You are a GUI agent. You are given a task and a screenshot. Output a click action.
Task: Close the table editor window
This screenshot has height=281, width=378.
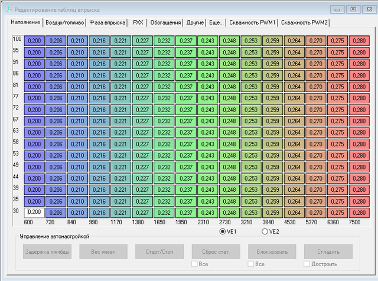(369, 9)
